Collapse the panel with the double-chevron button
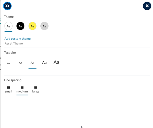This screenshot has width=153, height=128. coord(7,6)
